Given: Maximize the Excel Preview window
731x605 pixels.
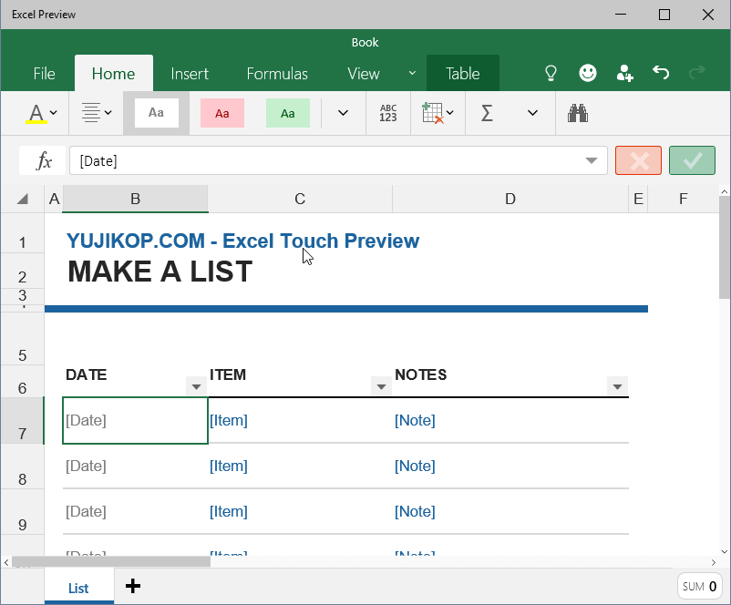Looking at the screenshot, I should [x=664, y=15].
